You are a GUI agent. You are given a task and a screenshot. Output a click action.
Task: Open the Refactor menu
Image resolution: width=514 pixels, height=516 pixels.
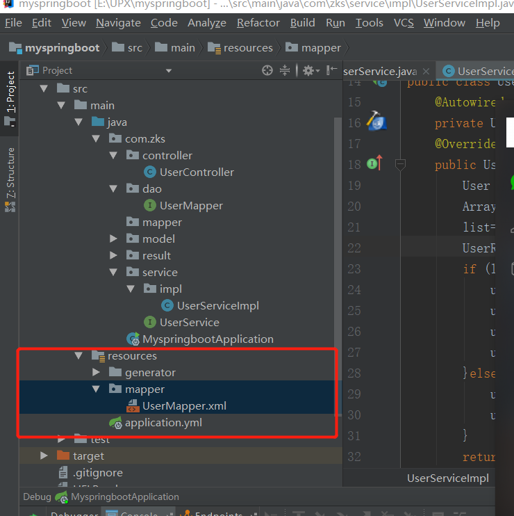click(258, 23)
